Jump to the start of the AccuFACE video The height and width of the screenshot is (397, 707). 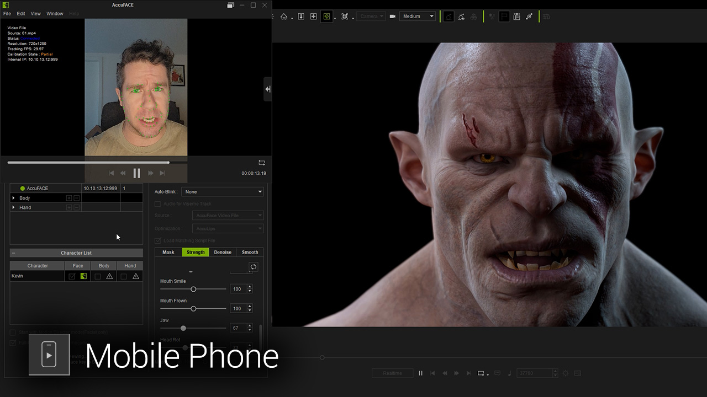click(111, 173)
